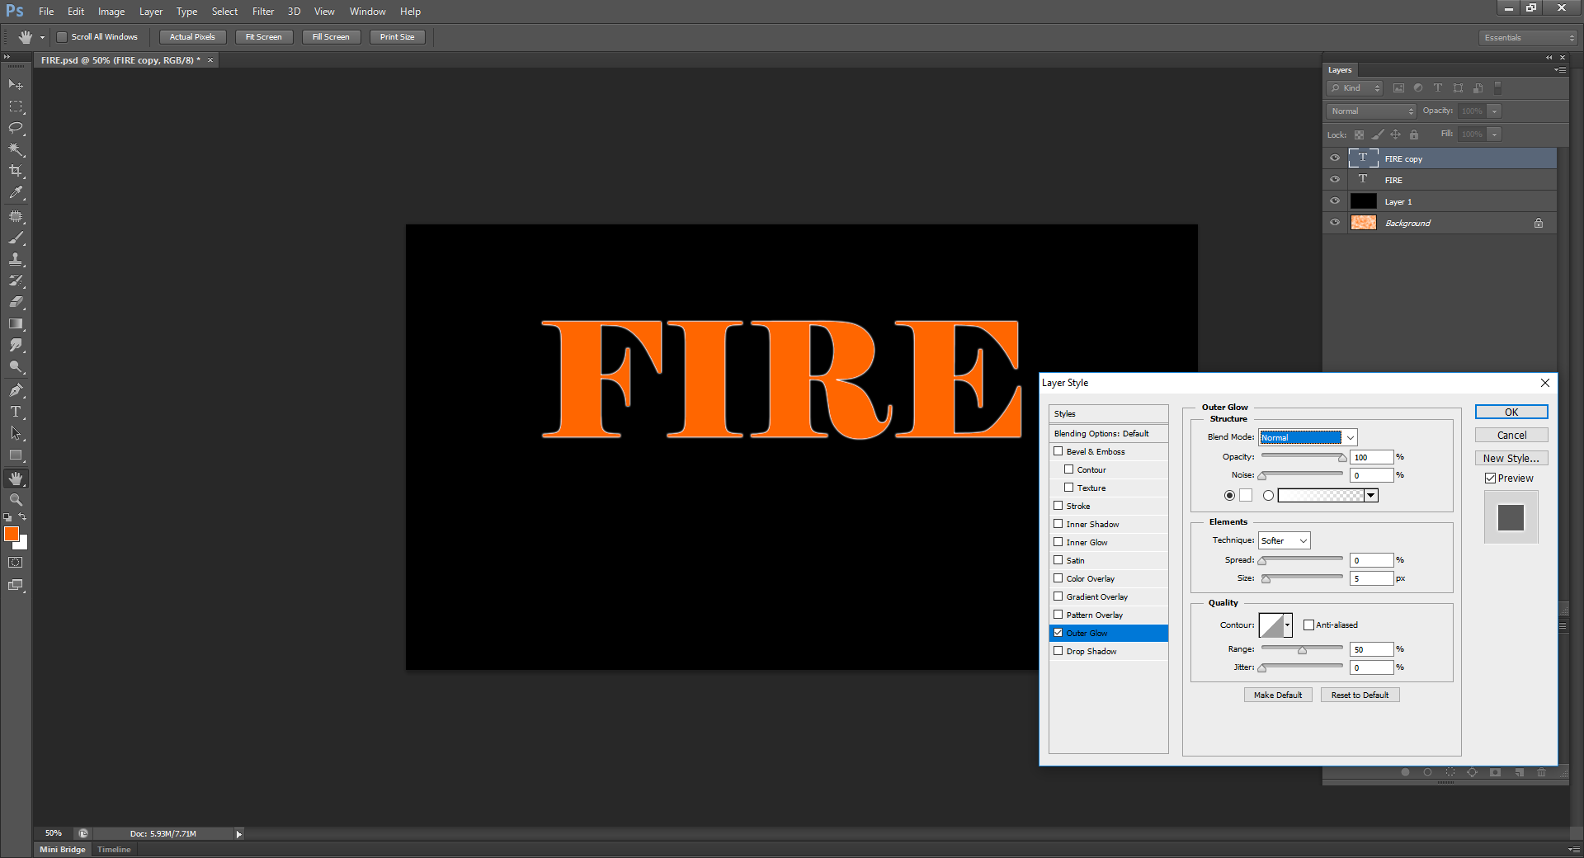Click the pixel layer filter icon

pyautogui.click(x=1398, y=88)
